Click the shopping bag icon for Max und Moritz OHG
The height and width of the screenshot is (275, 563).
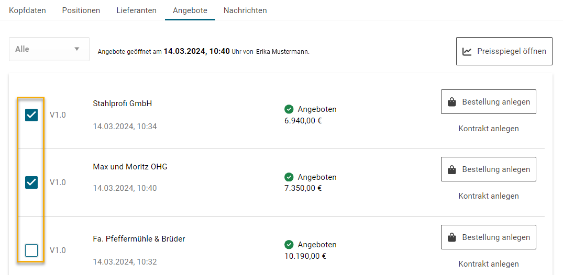[451, 170]
